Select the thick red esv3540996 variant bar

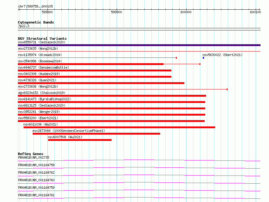point(91,64)
